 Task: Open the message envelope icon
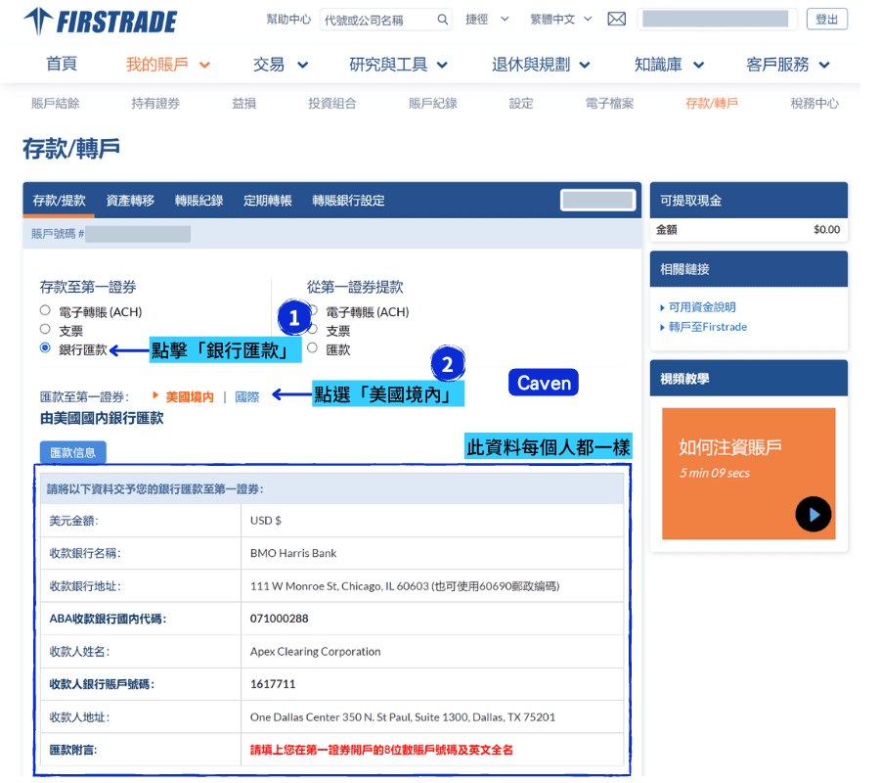click(616, 18)
